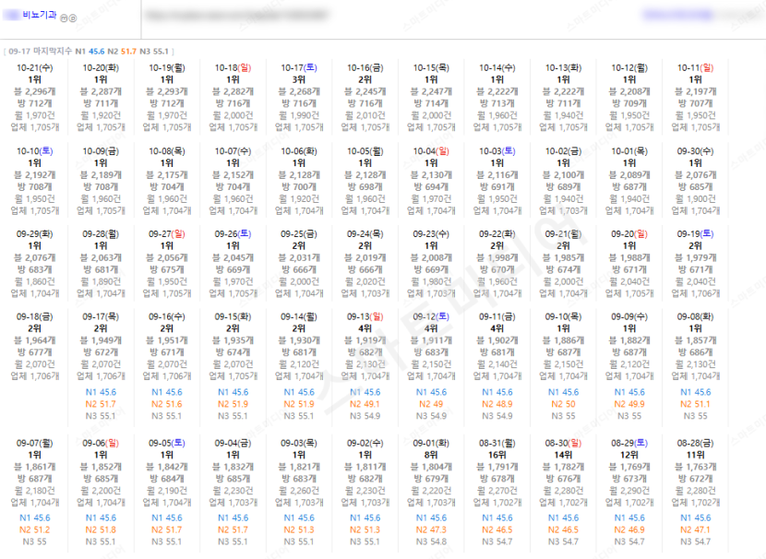Screen dimensions: 766x559
Task: Click the 3위 rank under 10-17(토)
Action: tap(299, 79)
